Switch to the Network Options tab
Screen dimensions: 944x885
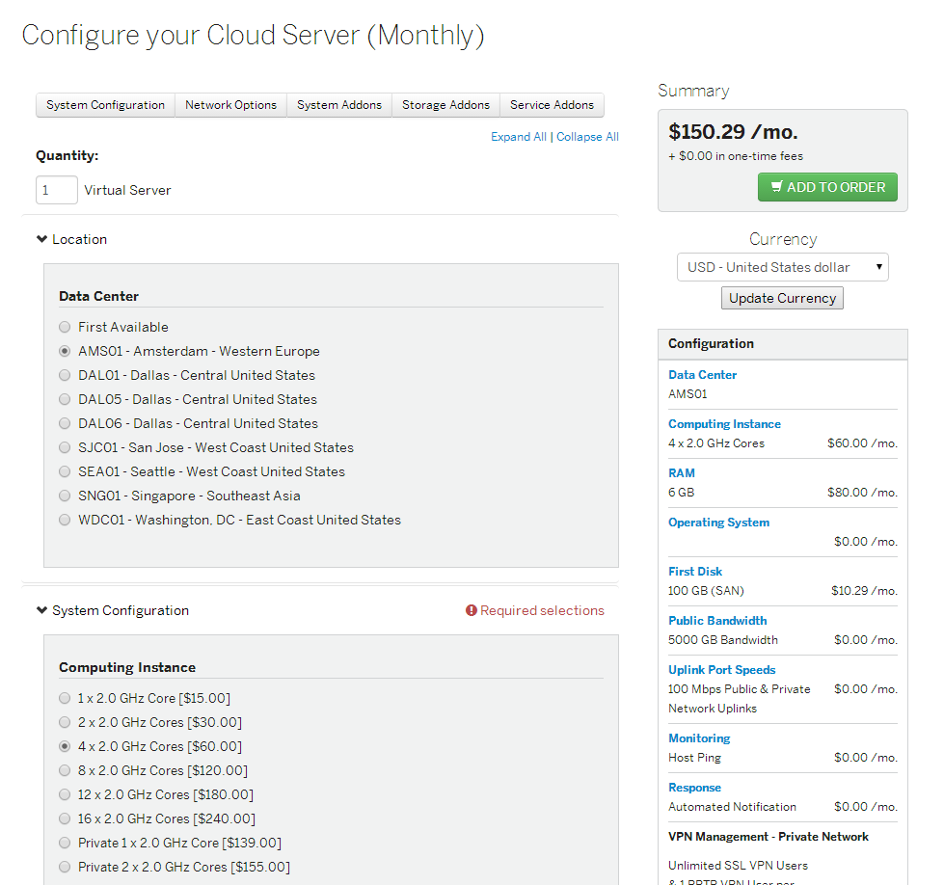[x=230, y=105]
